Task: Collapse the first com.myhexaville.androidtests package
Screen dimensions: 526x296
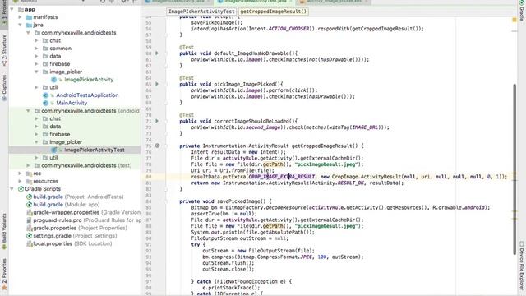Action: (28, 33)
